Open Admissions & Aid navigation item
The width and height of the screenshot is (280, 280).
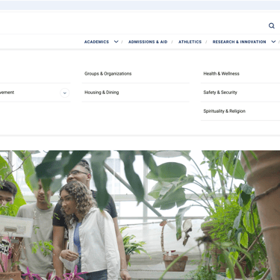pyautogui.click(x=148, y=42)
